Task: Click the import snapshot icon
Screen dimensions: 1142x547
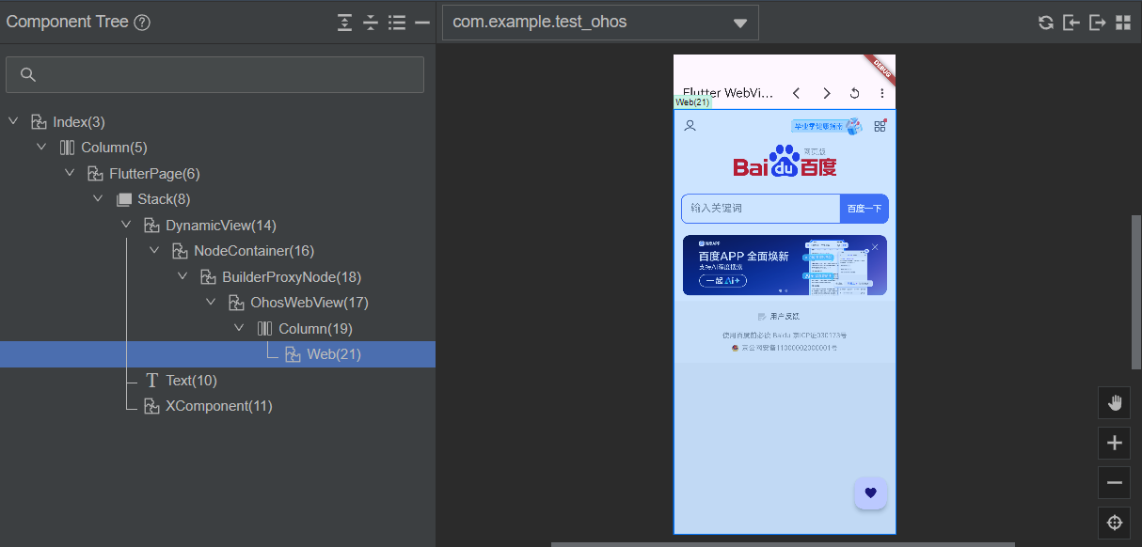Action: [x=1071, y=23]
